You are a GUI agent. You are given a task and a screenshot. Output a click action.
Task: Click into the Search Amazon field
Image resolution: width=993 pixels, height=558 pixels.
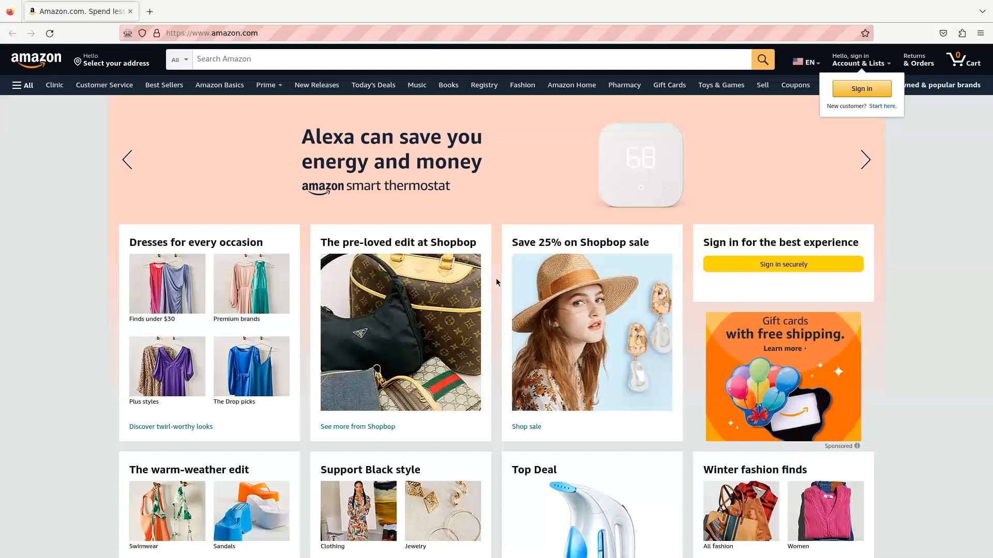472,59
